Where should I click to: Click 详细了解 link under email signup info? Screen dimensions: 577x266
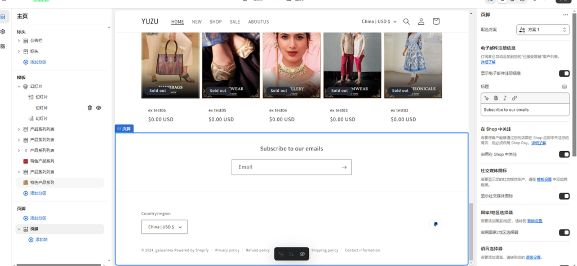pos(488,62)
